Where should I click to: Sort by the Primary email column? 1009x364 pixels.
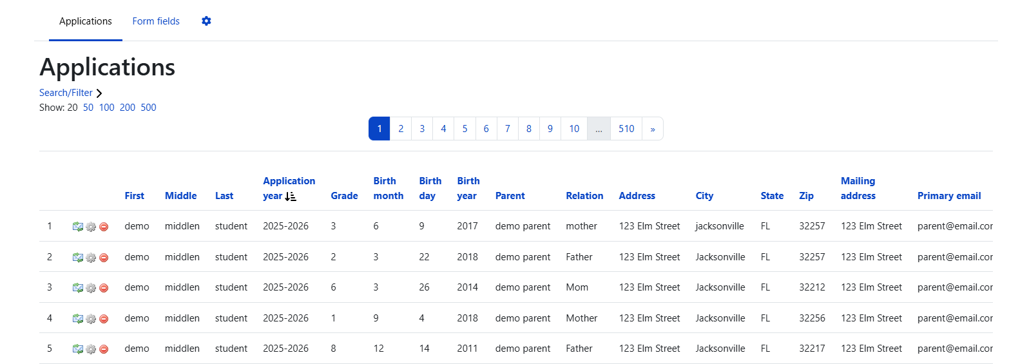pyautogui.click(x=949, y=196)
